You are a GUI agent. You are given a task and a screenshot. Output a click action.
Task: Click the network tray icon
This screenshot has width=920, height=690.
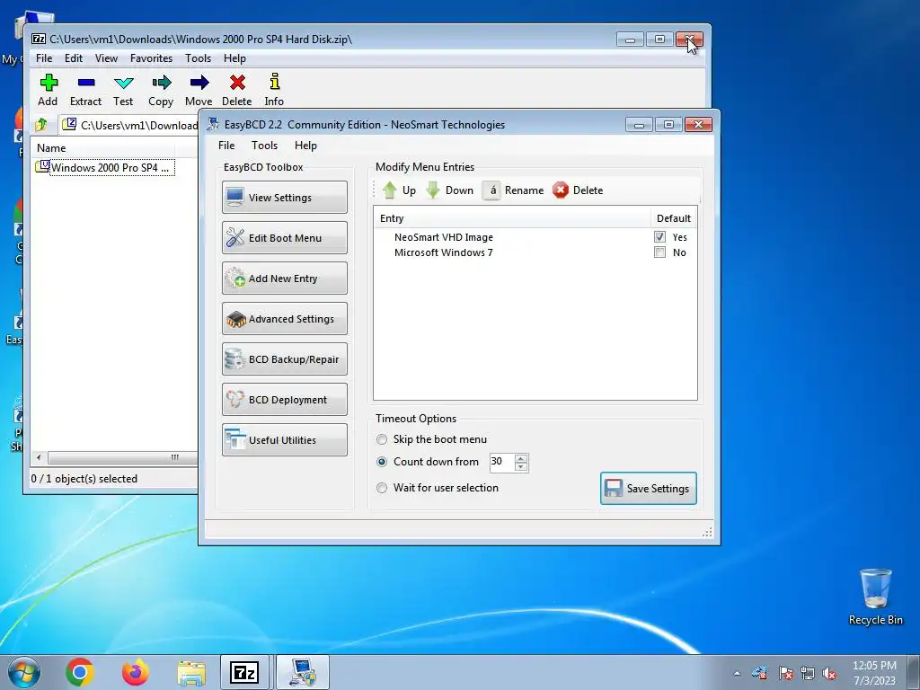pos(808,674)
